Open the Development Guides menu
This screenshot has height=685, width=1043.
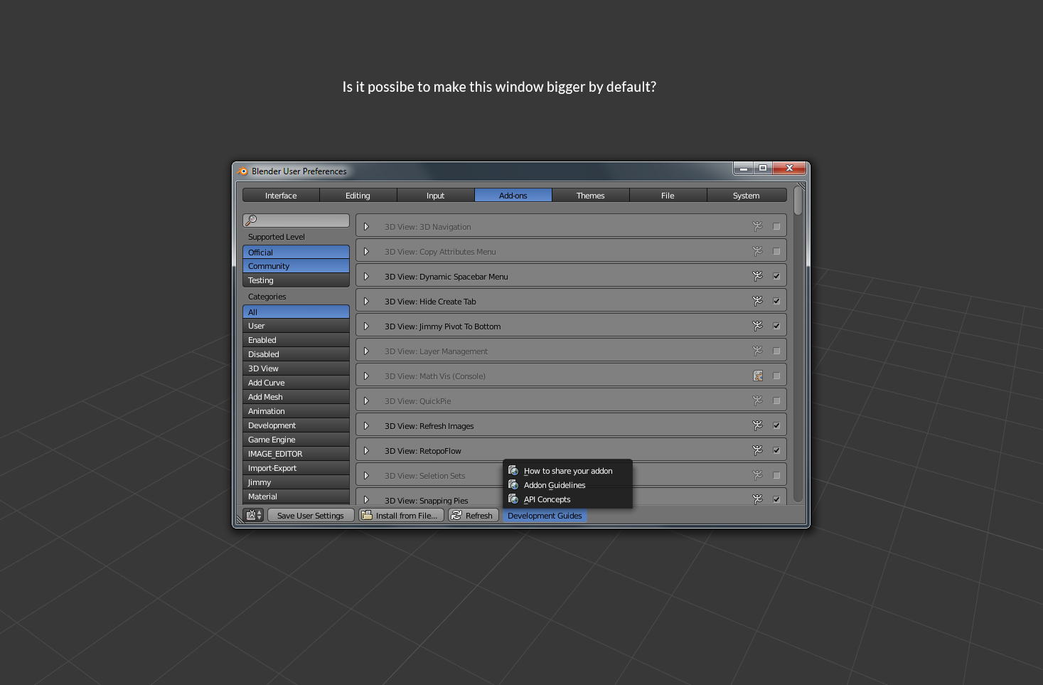[x=545, y=516]
